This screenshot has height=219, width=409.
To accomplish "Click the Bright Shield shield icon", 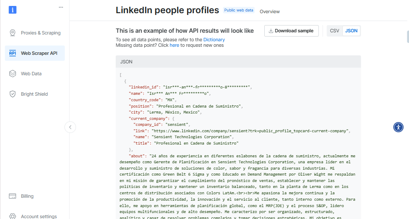I will point(12,94).
